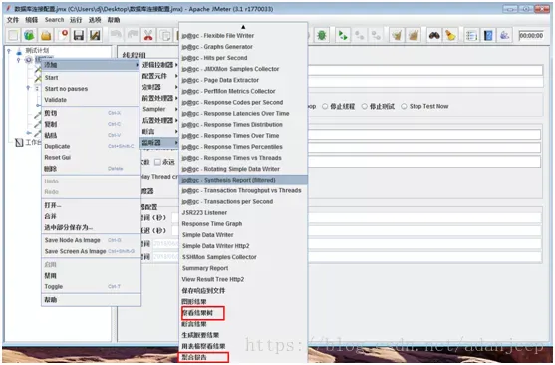The image size is (555, 365).
Task: Select Summary Report listener
Action: [x=243, y=268]
